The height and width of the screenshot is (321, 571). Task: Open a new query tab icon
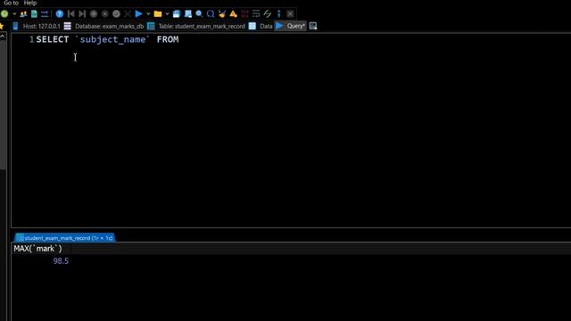point(313,26)
